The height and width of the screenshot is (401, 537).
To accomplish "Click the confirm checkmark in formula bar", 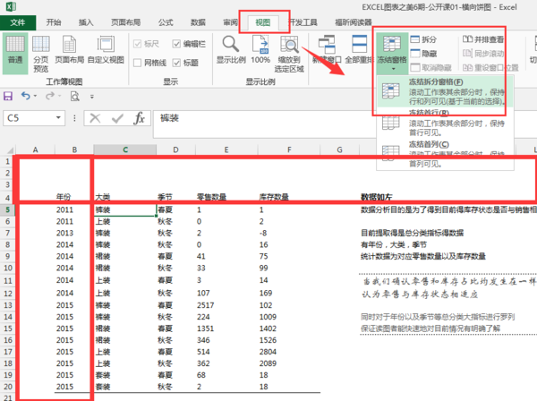I will tap(117, 118).
